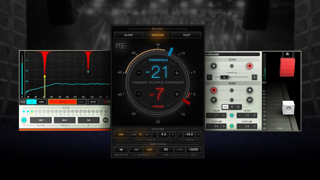The width and height of the screenshot is (320, 180).
Task: Toggle the X-FDBK filter ON button
Action: pyautogui.click(x=24, y=120)
